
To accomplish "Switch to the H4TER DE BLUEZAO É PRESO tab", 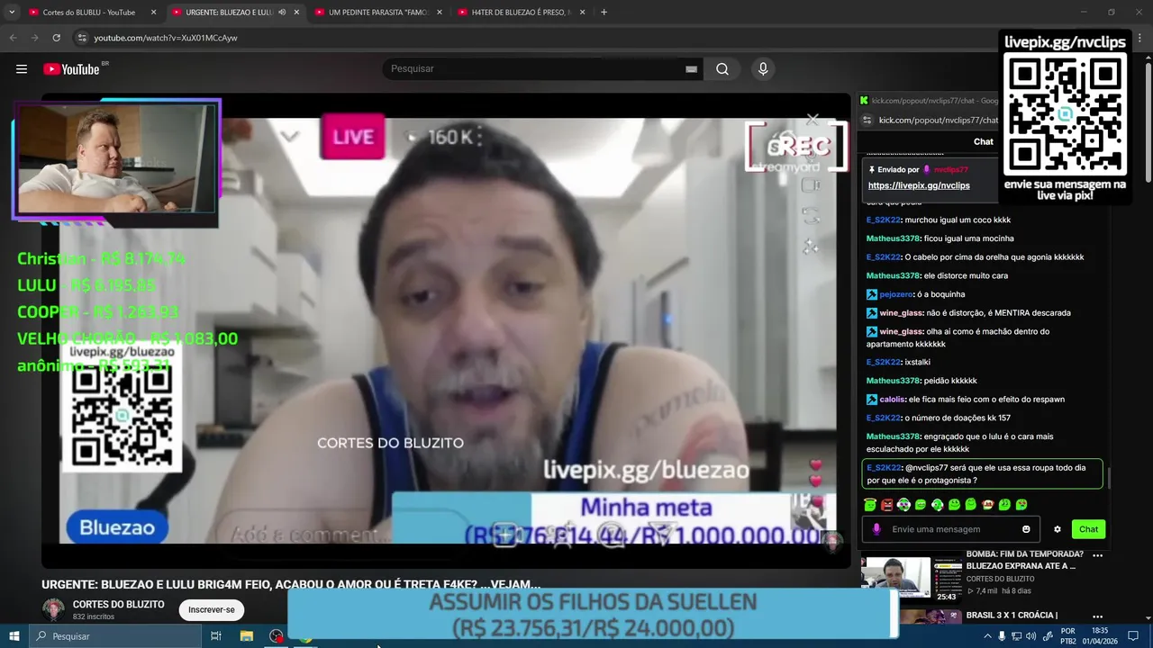I will [521, 13].
